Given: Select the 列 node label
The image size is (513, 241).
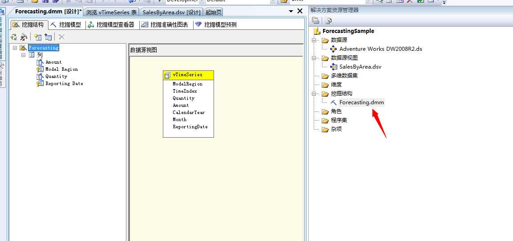Looking at the screenshot, I should click(40, 55).
